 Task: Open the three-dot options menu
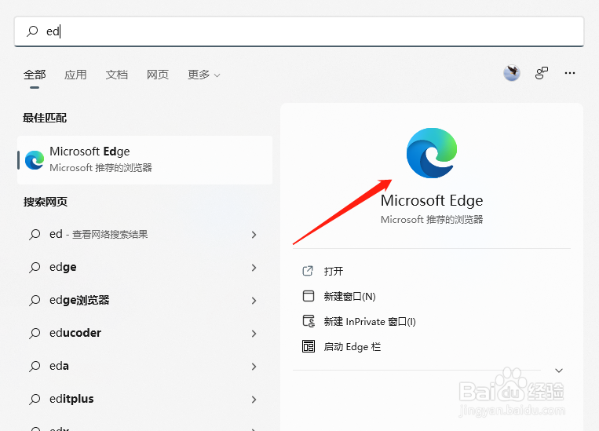(x=570, y=73)
